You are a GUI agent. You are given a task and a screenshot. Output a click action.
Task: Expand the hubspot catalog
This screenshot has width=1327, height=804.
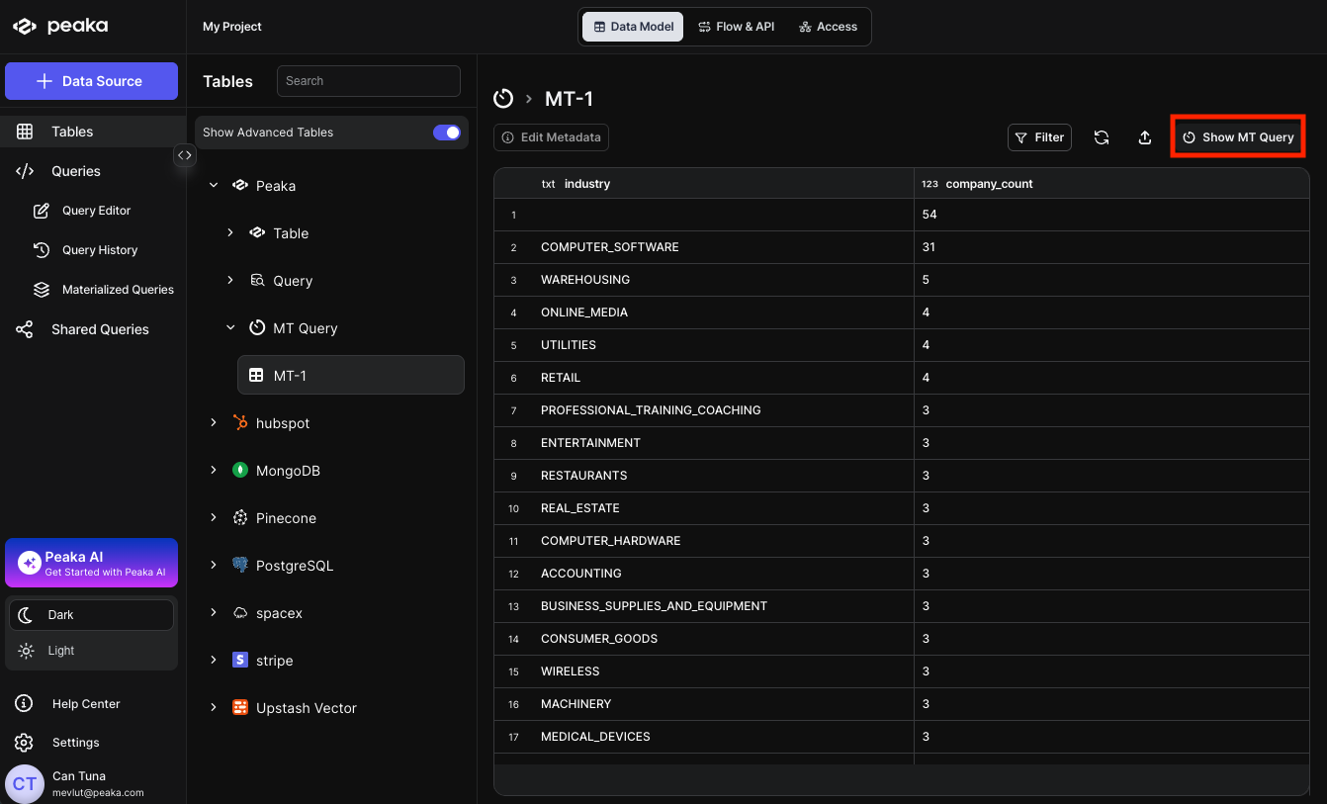tap(214, 423)
